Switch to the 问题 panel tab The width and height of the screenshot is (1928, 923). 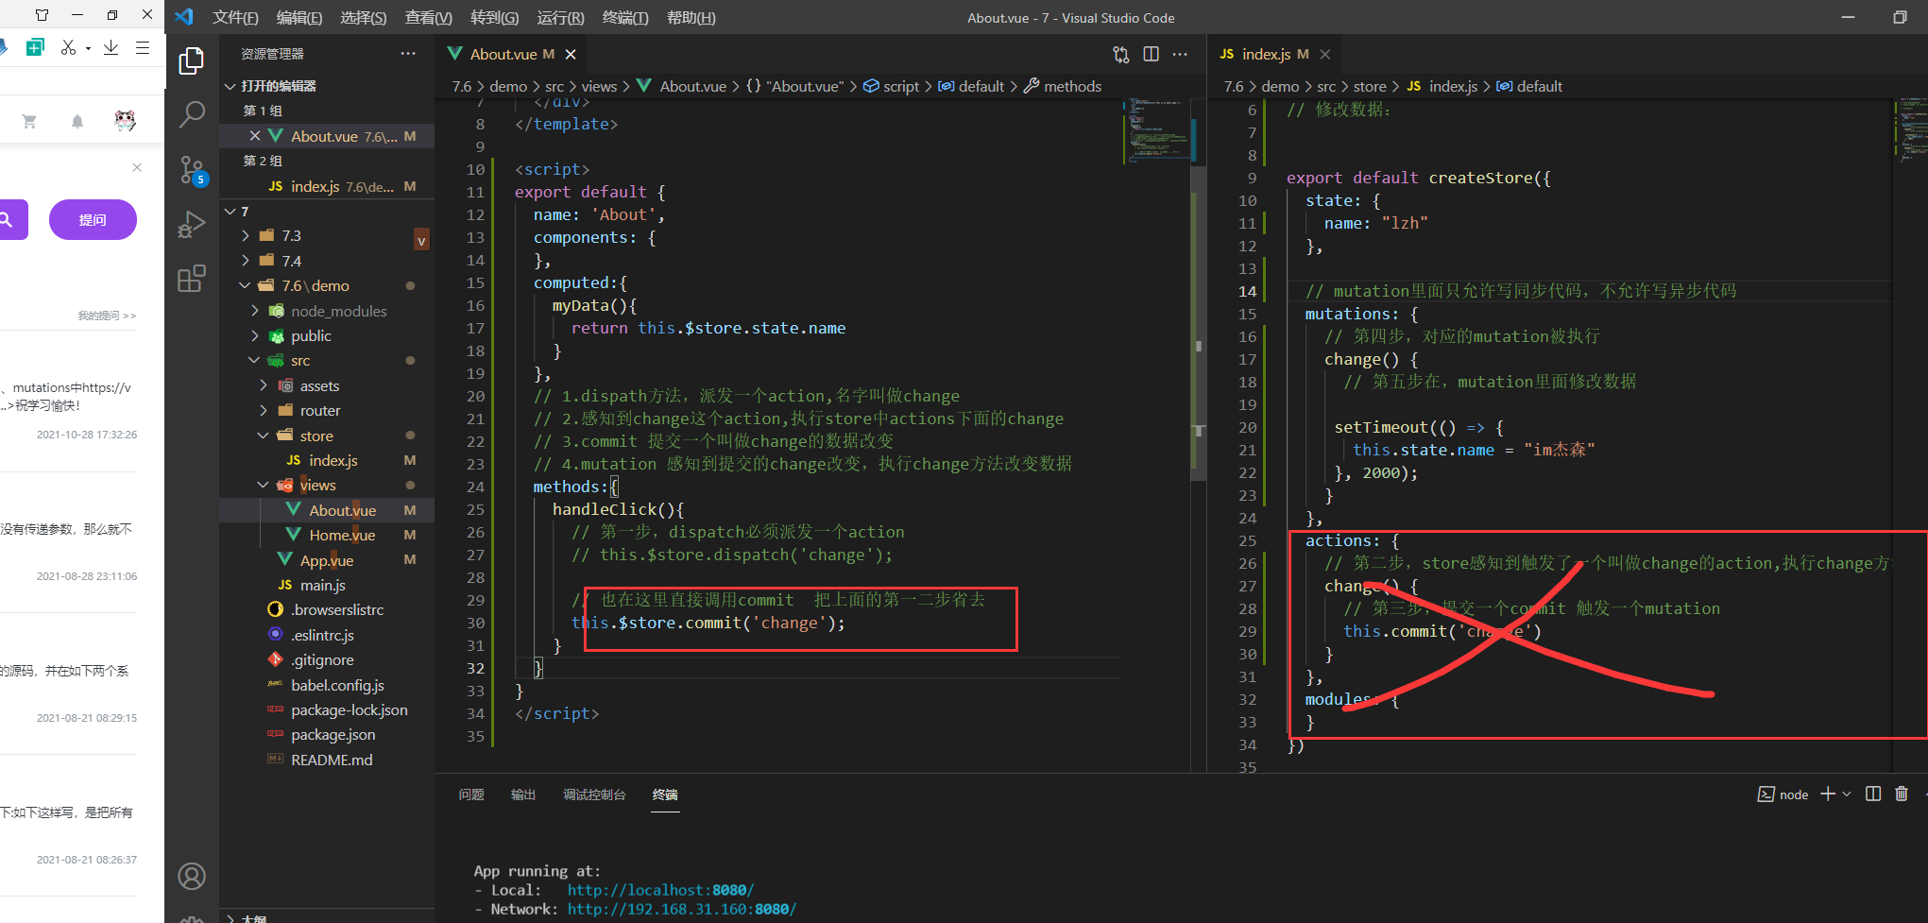(471, 795)
